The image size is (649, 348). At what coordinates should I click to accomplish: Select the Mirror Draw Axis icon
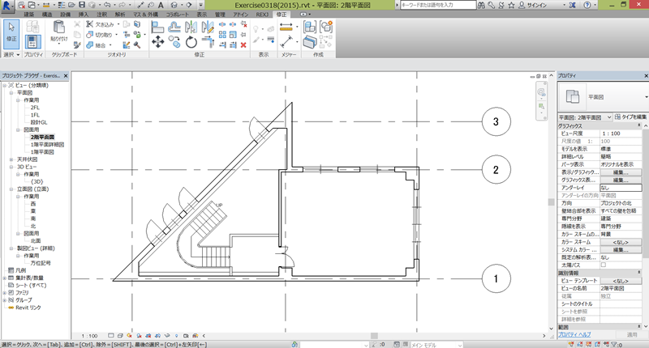pyautogui.click(x=208, y=28)
